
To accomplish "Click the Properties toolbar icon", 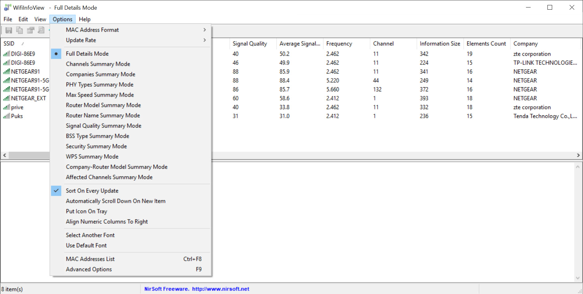I will pos(30,30).
